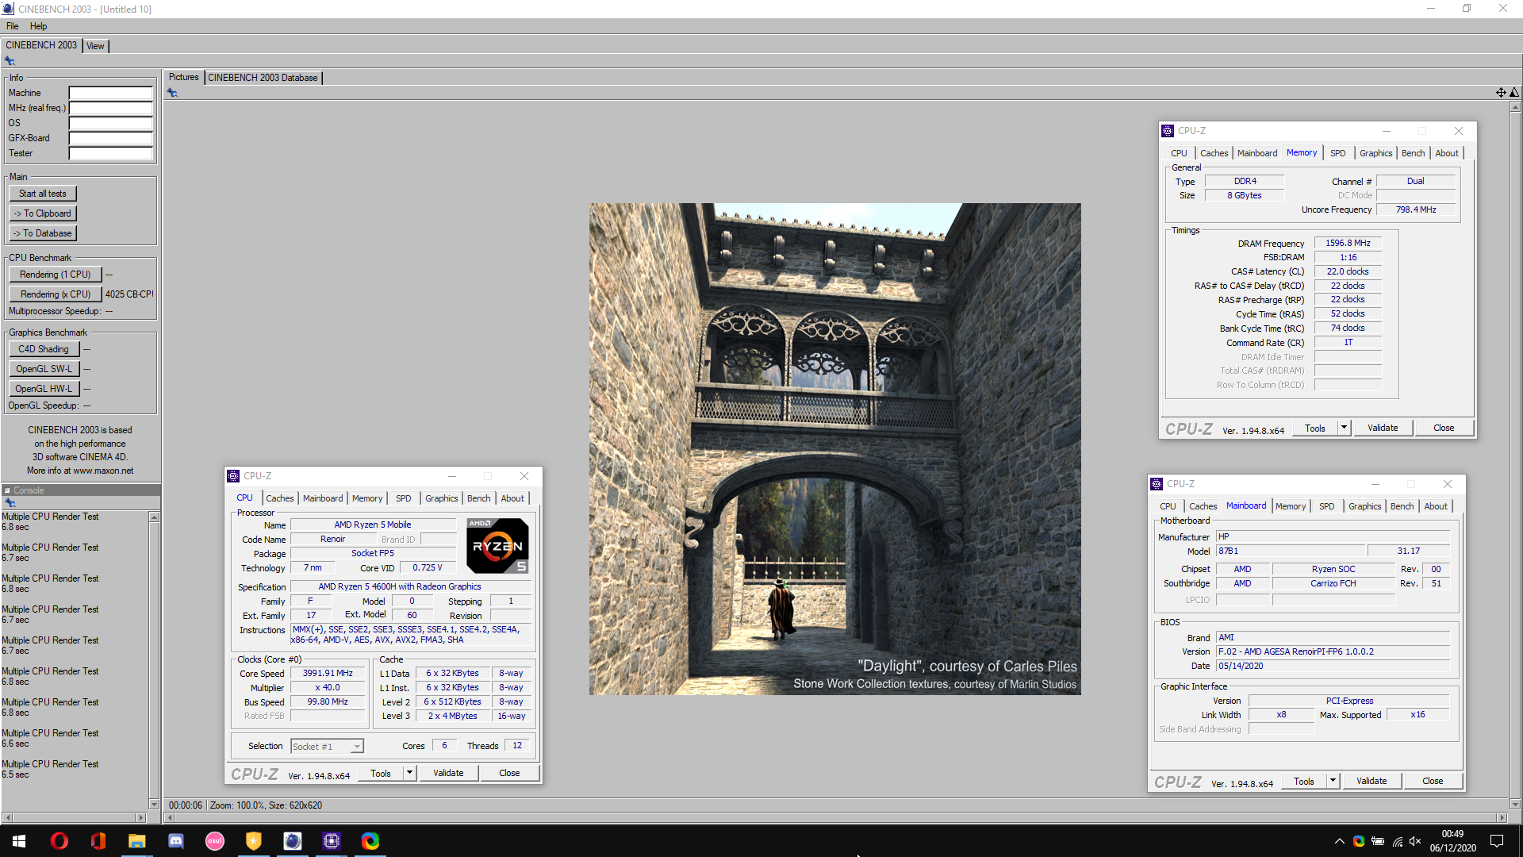This screenshot has height=857, width=1523.
Task: Click Close in the Memory CPU-Z window
Action: 1444,428
